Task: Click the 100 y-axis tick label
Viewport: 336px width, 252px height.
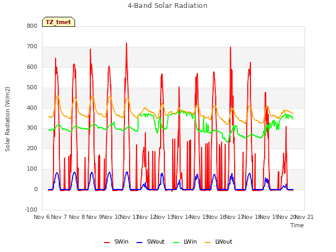Action: 32,169
